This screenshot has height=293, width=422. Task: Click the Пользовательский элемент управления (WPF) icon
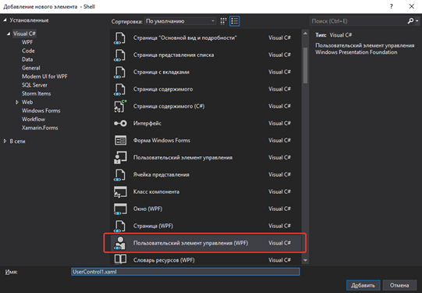(x=120, y=243)
